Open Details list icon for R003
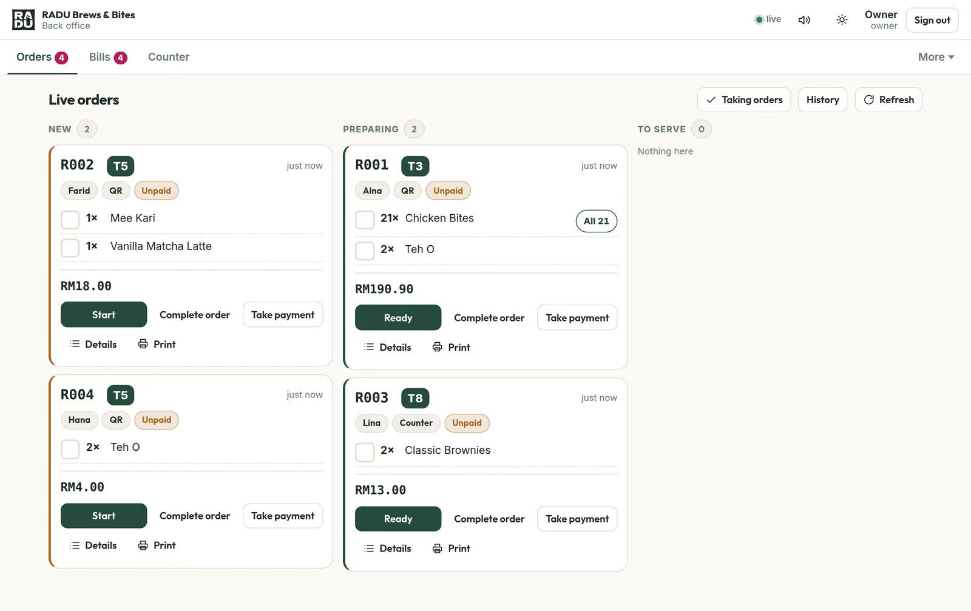The width and height of the screenshot is (971, 611). 369,549
